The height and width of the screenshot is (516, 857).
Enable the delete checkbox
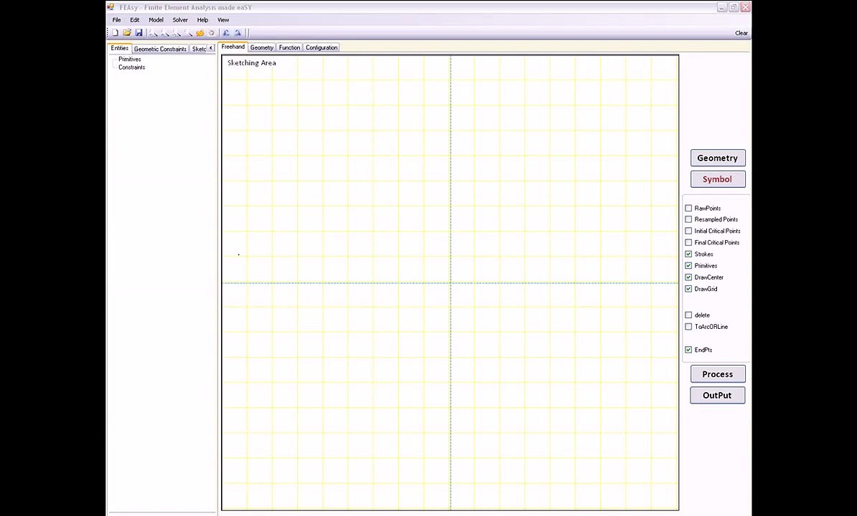[688, 315]
